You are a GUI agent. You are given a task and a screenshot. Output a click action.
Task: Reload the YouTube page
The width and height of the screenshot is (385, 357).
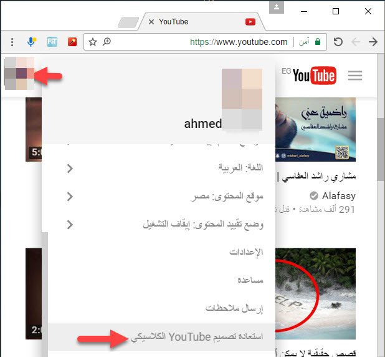coord(338,42)
